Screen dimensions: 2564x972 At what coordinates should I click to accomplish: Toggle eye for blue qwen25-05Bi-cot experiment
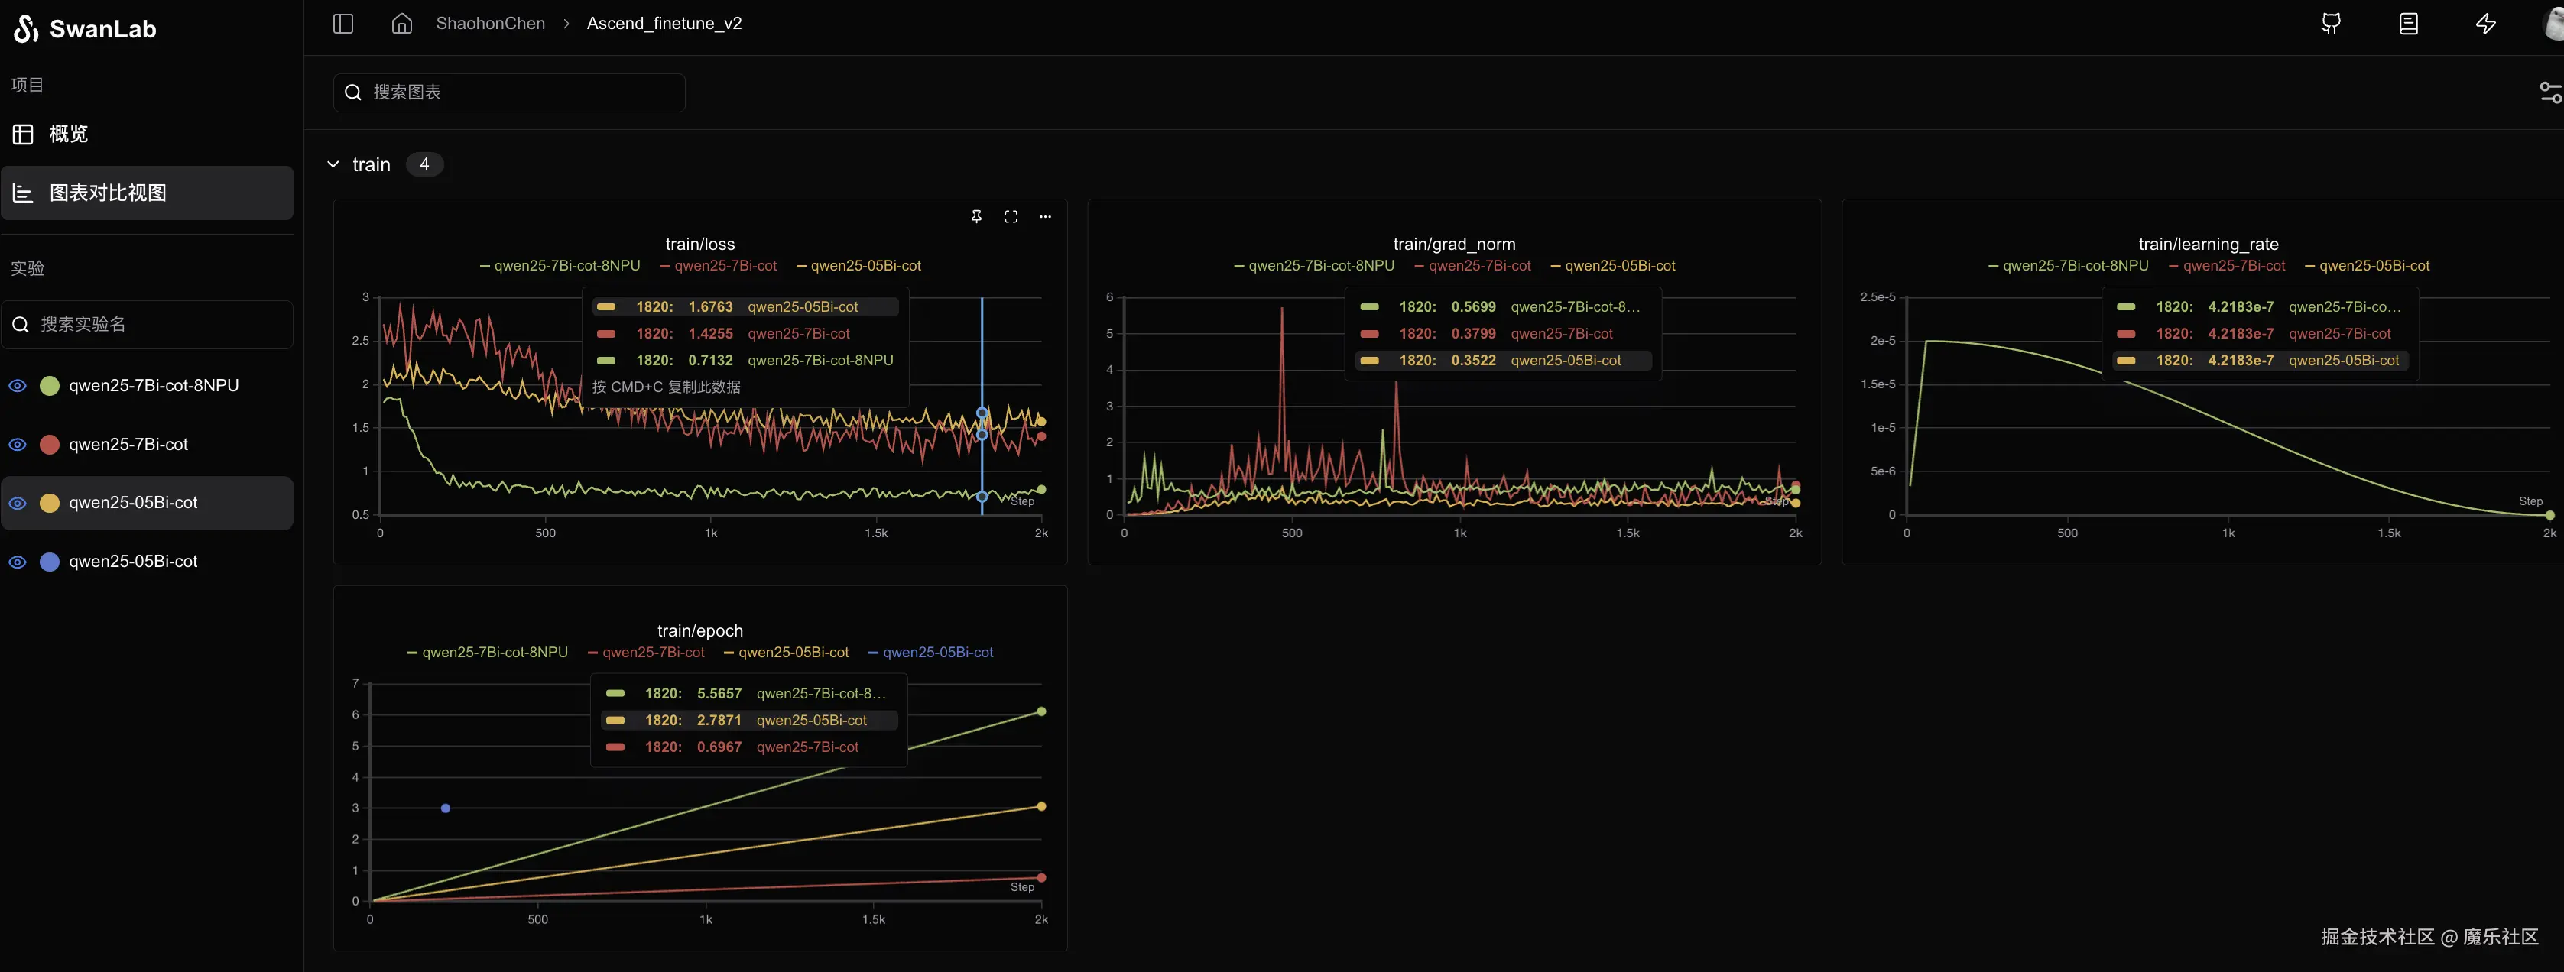point(18,562)
